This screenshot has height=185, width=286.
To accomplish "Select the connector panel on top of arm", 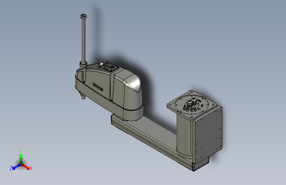I will coord(109,67).
